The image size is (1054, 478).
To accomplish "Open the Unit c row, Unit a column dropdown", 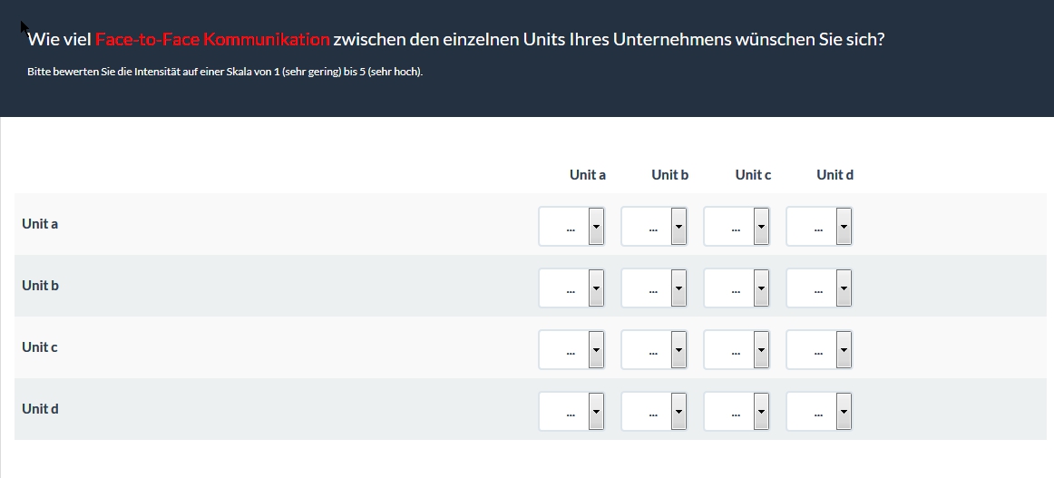I will pyautogui.click(x=571, y=350).
